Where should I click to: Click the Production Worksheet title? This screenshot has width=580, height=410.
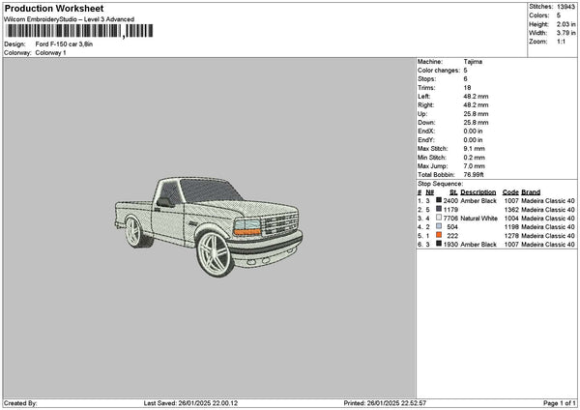[x=54, y=9]
